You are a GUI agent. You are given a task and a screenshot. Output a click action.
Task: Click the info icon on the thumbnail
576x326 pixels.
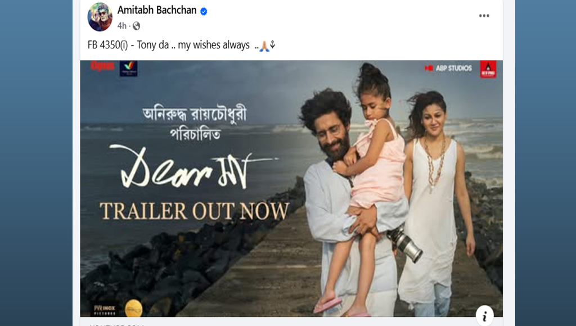(x=484, y=316)
